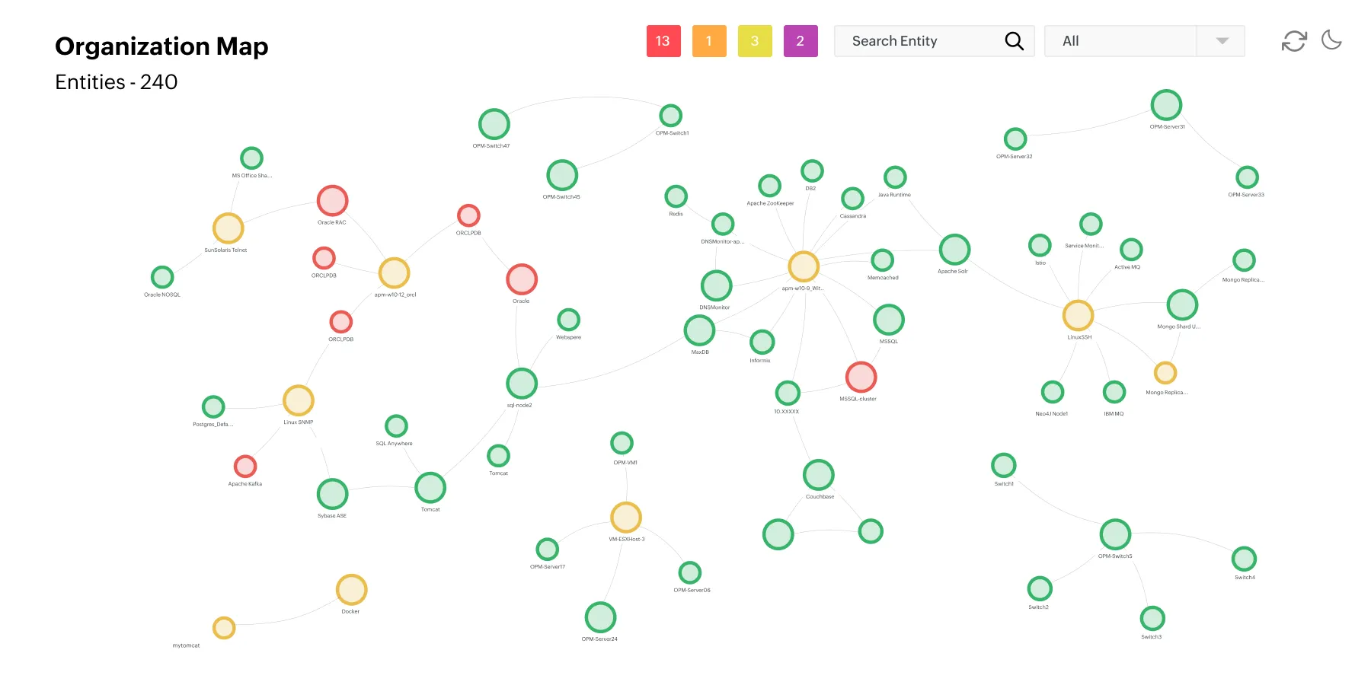Select the Couchbase node
The height and width of the screenshot is (685, 1371).
point(817,474)
